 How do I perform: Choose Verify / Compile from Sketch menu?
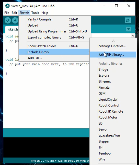pyautogui.click(x=55, y=19)
